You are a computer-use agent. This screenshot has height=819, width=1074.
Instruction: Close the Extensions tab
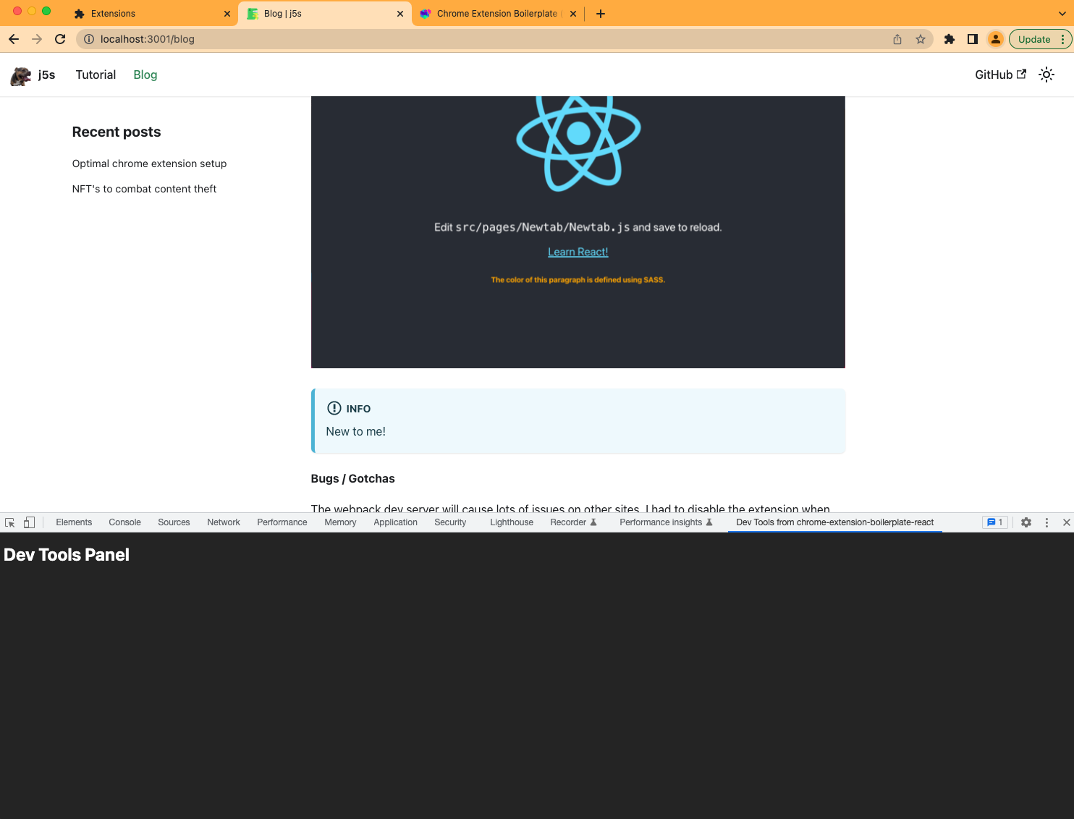(x=227, y=14)
